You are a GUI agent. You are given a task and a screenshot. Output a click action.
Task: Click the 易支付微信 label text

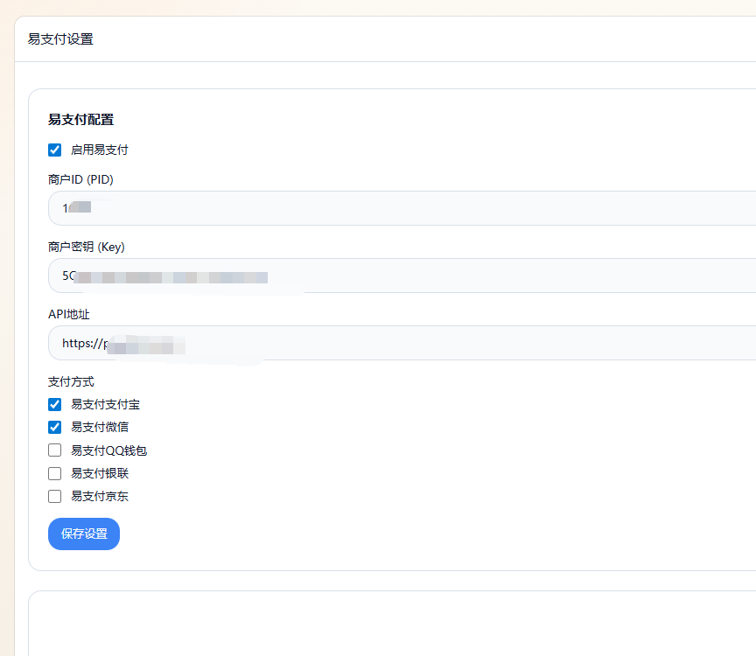[x=100, y=427]
